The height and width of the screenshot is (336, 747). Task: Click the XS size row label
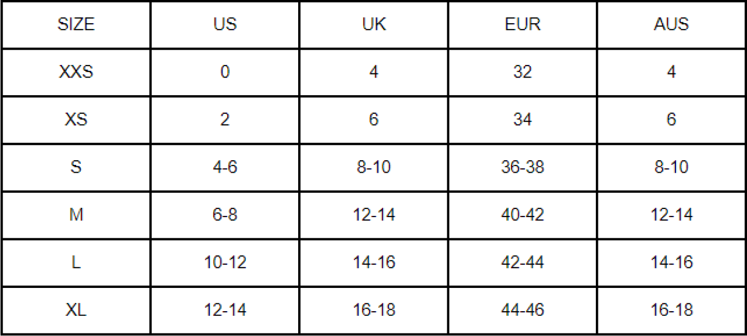(76, 120)
